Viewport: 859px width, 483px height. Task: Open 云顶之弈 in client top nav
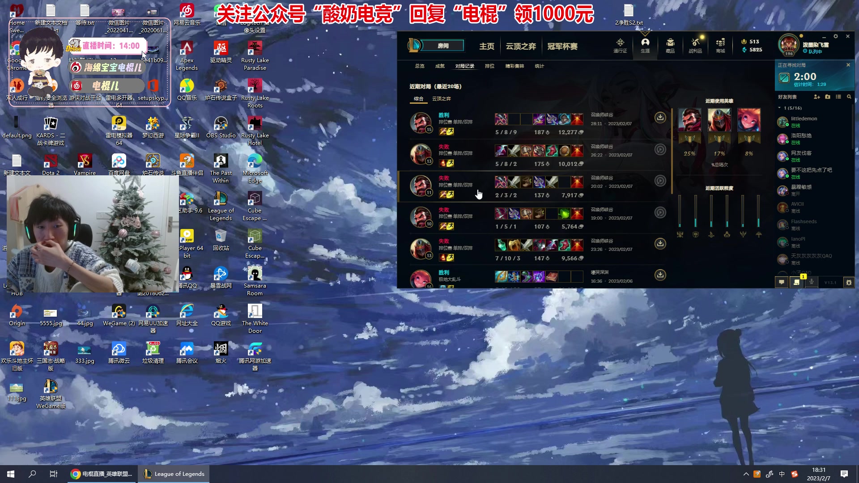click(x=521, y=46)
